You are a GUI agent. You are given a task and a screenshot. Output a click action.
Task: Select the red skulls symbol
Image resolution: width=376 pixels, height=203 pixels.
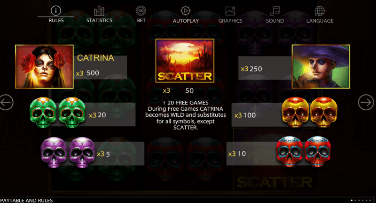pyautogui.click(x=304, y=152)
